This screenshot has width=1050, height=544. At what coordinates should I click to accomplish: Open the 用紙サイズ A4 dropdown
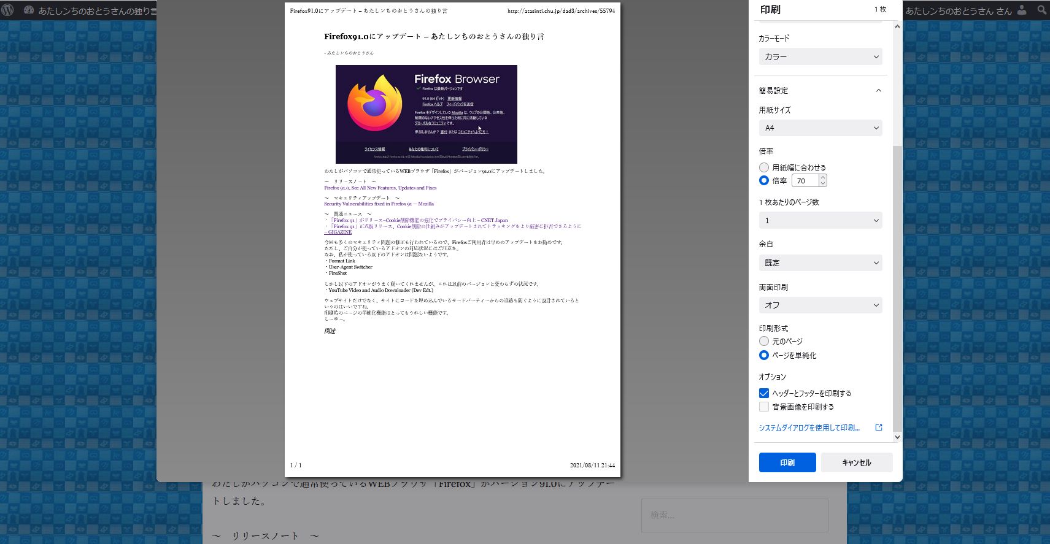pyautogui.click(x=820, y=128)
